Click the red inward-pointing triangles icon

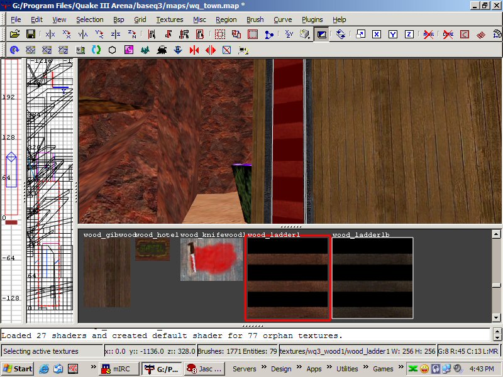click(x=194, y=50)
